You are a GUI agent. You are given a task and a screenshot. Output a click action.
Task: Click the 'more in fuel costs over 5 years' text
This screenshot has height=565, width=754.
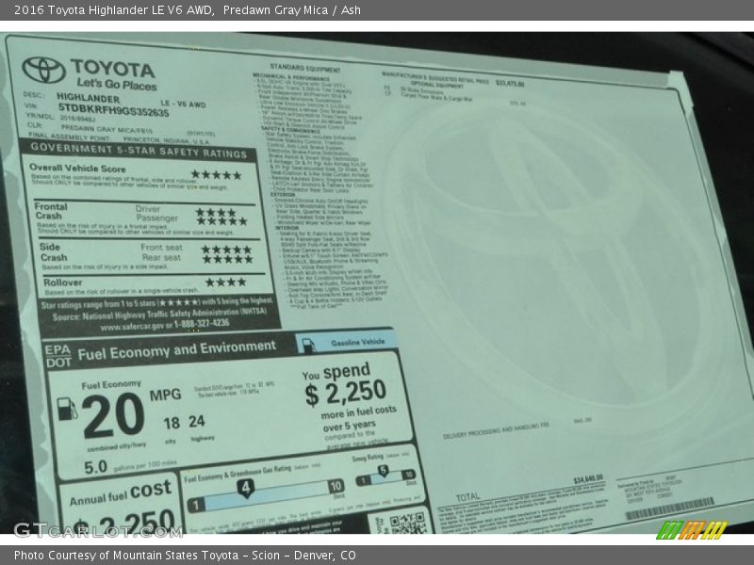click(359, 419)
